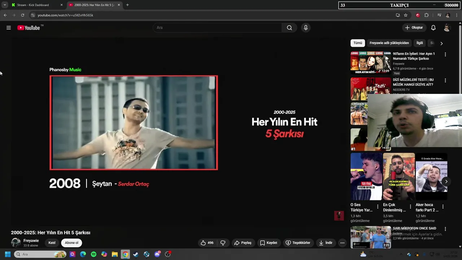Image resolution: width=462 pixels, height=260 pixels.
Task: Download with the İndir button
Action: [325, 243]
